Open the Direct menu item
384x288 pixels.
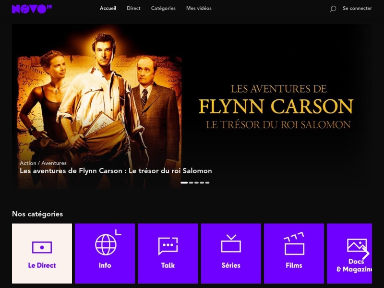(x=133, y=8)
